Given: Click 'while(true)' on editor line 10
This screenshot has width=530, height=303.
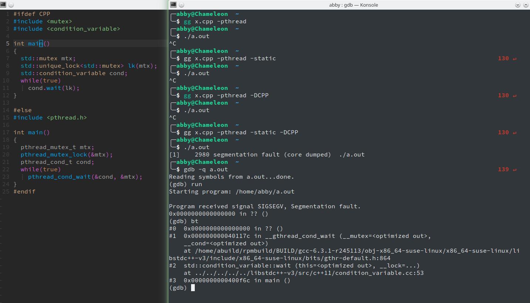Looking at the screenshot, I should click(41, 81).
